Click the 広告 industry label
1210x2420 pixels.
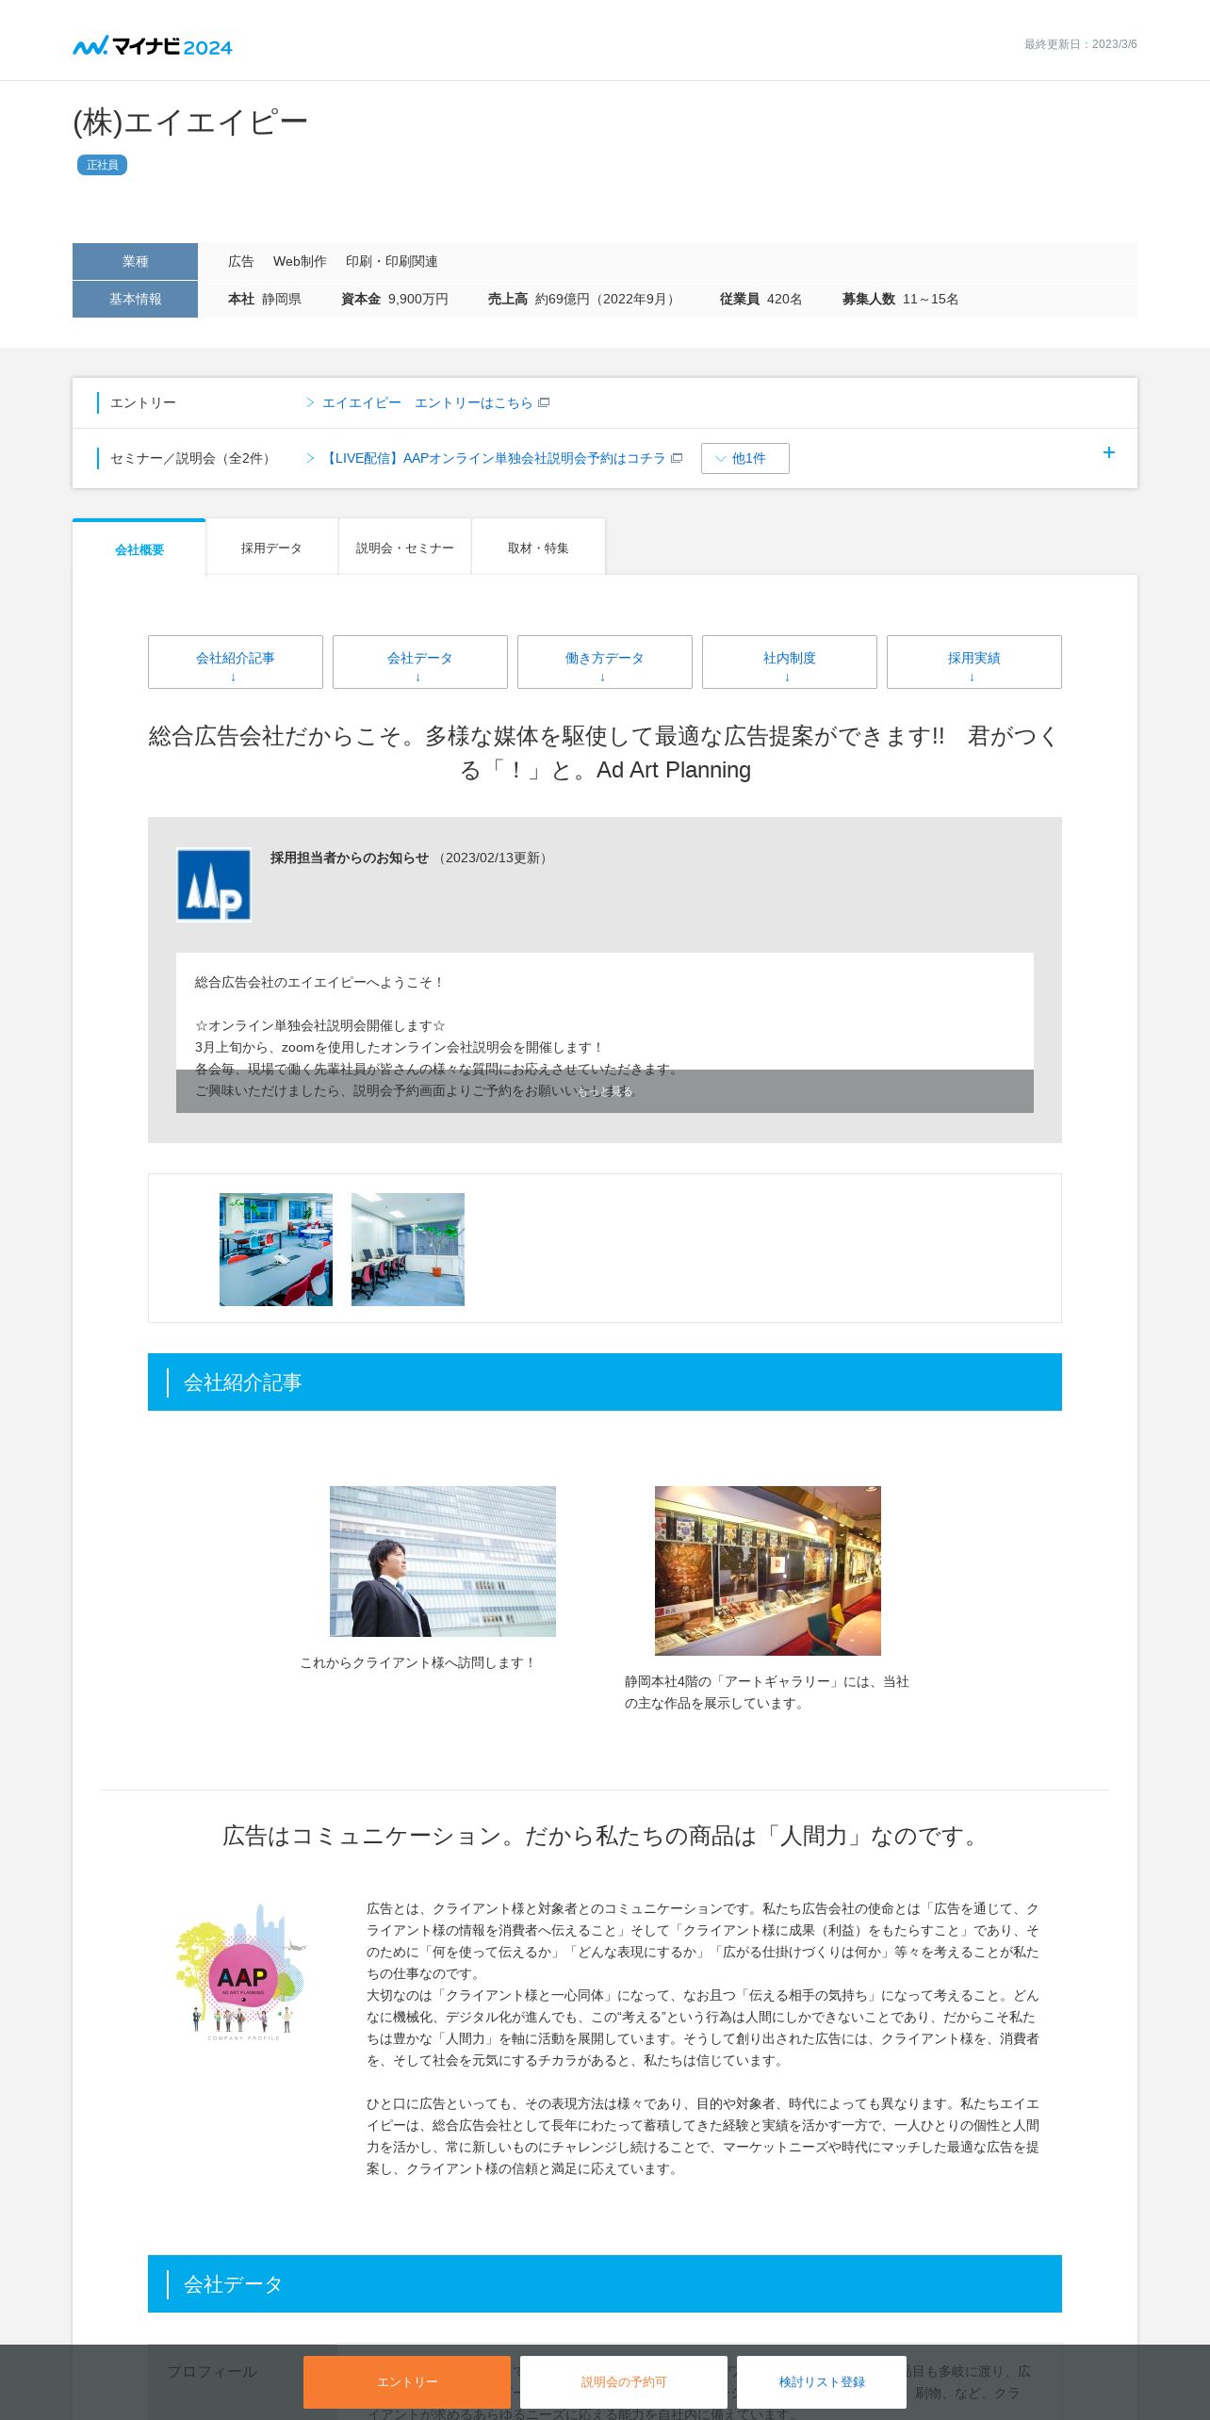coord(241,261)
